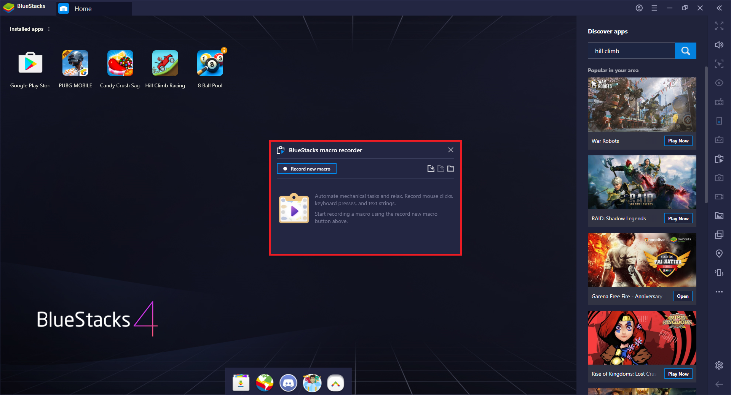Take a screenshot with the camera icon
The image size is (731, 395).
(x=719, y=178)
